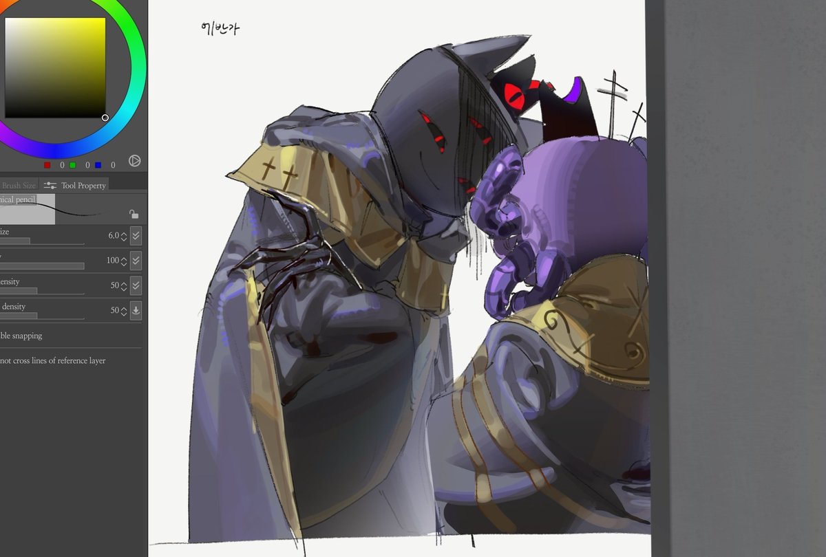Image resolution: width=826 pixels, height=557 pixels.
Task: Switch to the Brush Size tab
Action: (x=19, y=186)
